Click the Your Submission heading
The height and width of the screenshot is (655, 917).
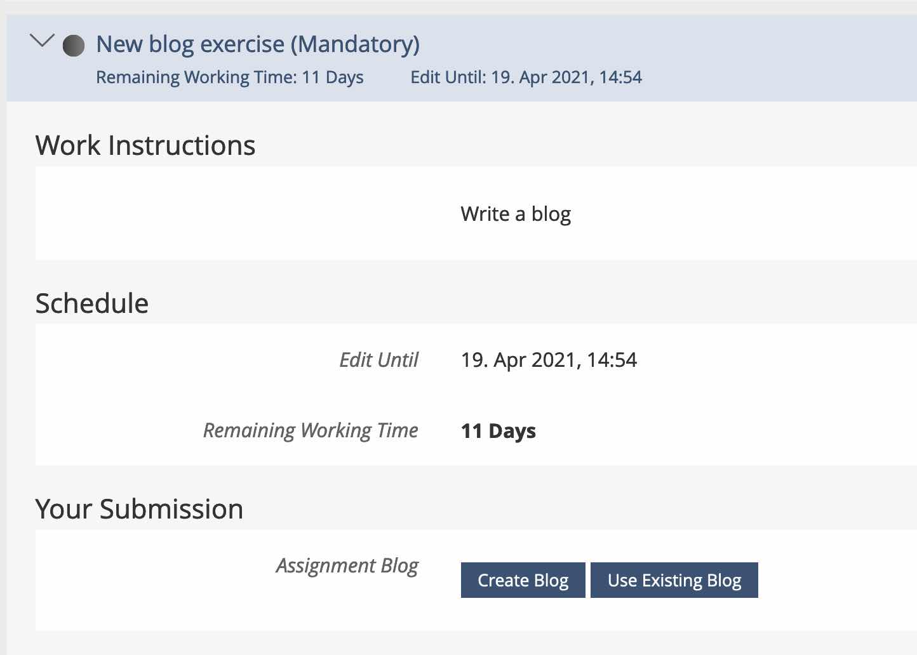139,509
